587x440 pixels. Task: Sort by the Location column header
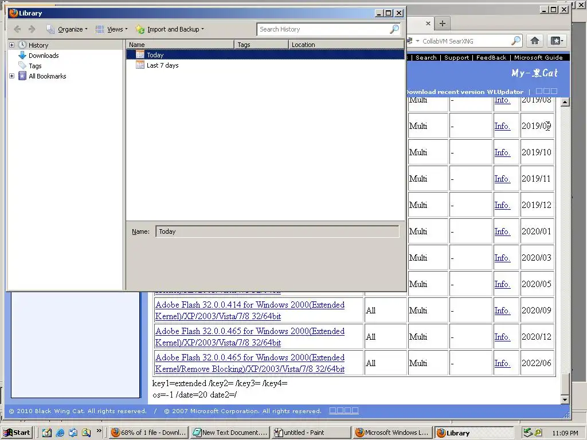tap(346, 45)
